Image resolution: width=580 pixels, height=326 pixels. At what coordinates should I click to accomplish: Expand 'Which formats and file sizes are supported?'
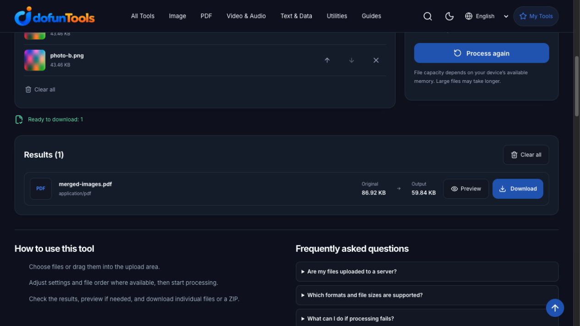pos(427,295)
